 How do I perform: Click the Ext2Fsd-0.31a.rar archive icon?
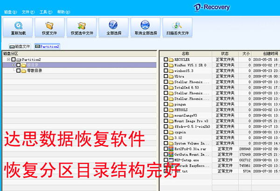tap(171, 149)
